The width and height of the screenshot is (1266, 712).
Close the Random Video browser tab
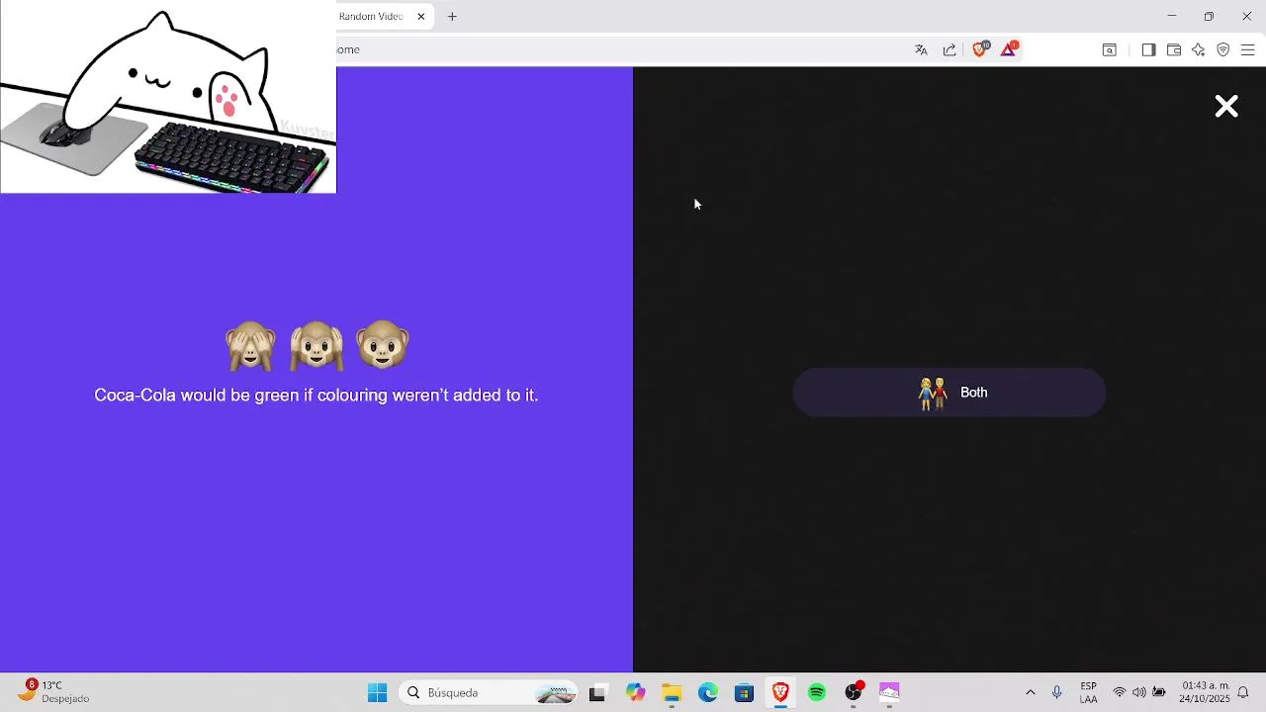(420, 17)
